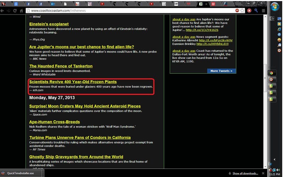The image size is (284, 177).
Task: Open Katherine Albrecht t.co/bPznSkvW9V link
Action: click(x=216, y=40)
